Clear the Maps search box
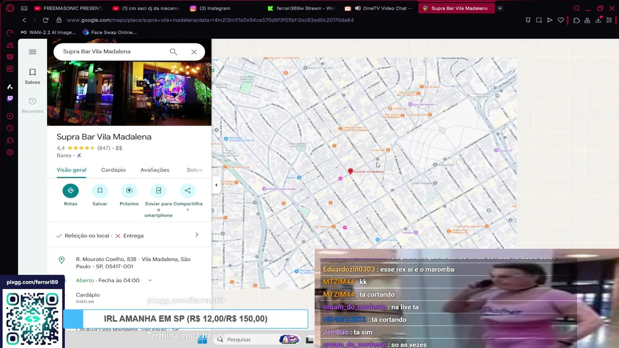Image resolution: width=619 pixels, height=348 pixels. pyautogui.click(x=194, y=52)
